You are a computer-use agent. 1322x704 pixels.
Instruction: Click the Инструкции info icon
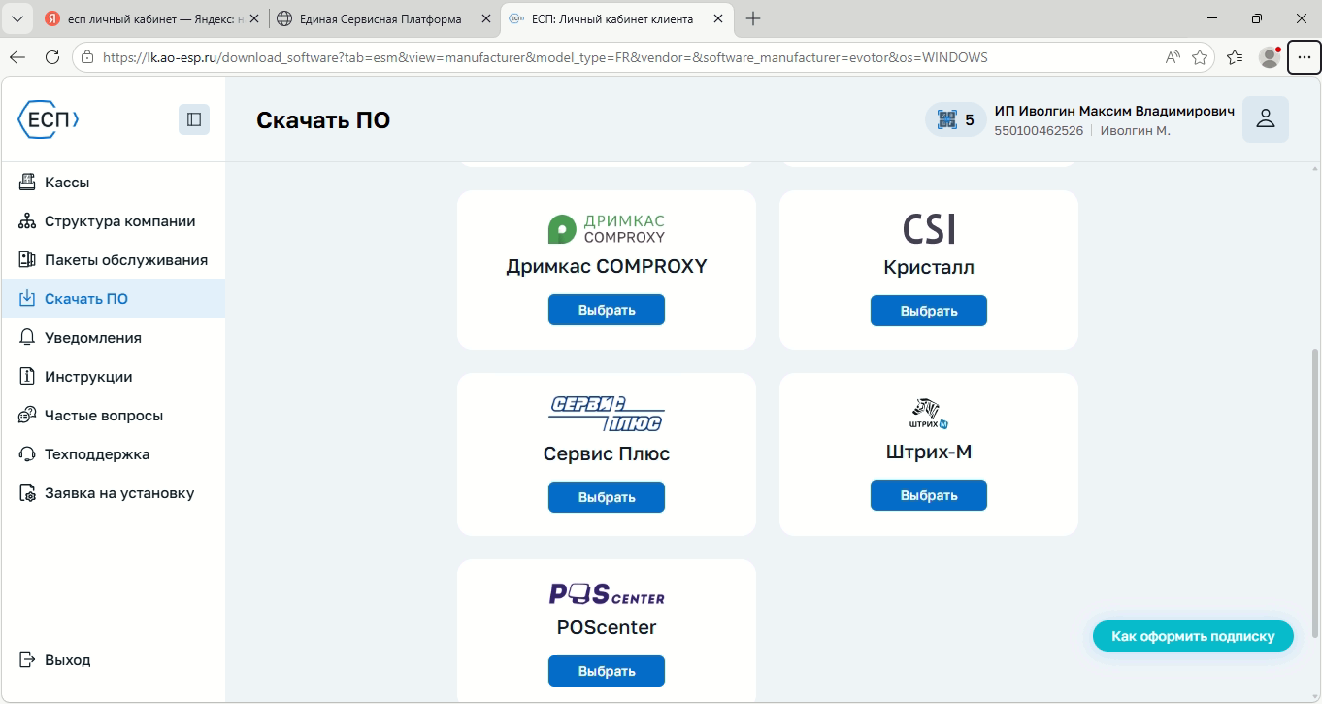click(x=27, y=377)
